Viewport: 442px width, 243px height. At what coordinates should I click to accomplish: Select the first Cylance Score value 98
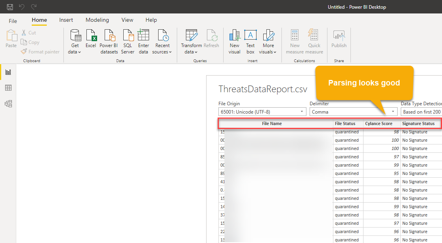click(396, 132)
